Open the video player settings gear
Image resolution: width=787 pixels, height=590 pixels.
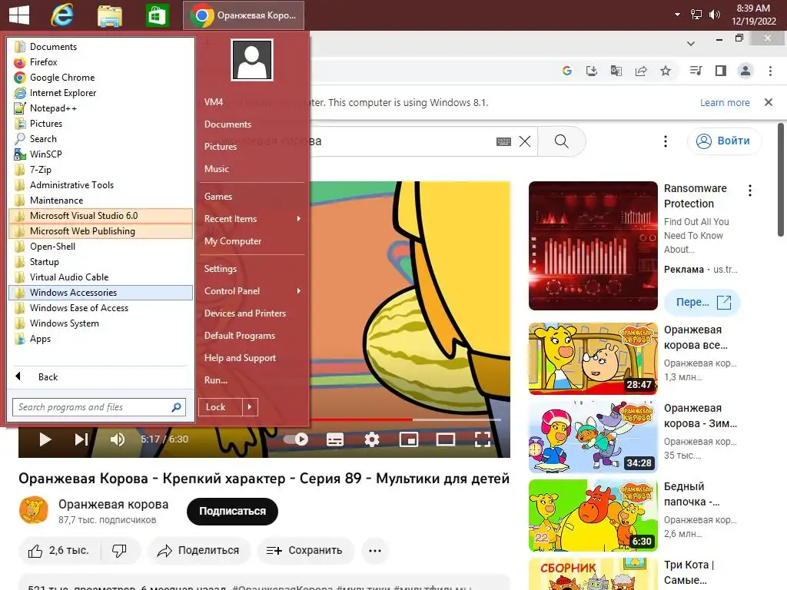point(372,439)
